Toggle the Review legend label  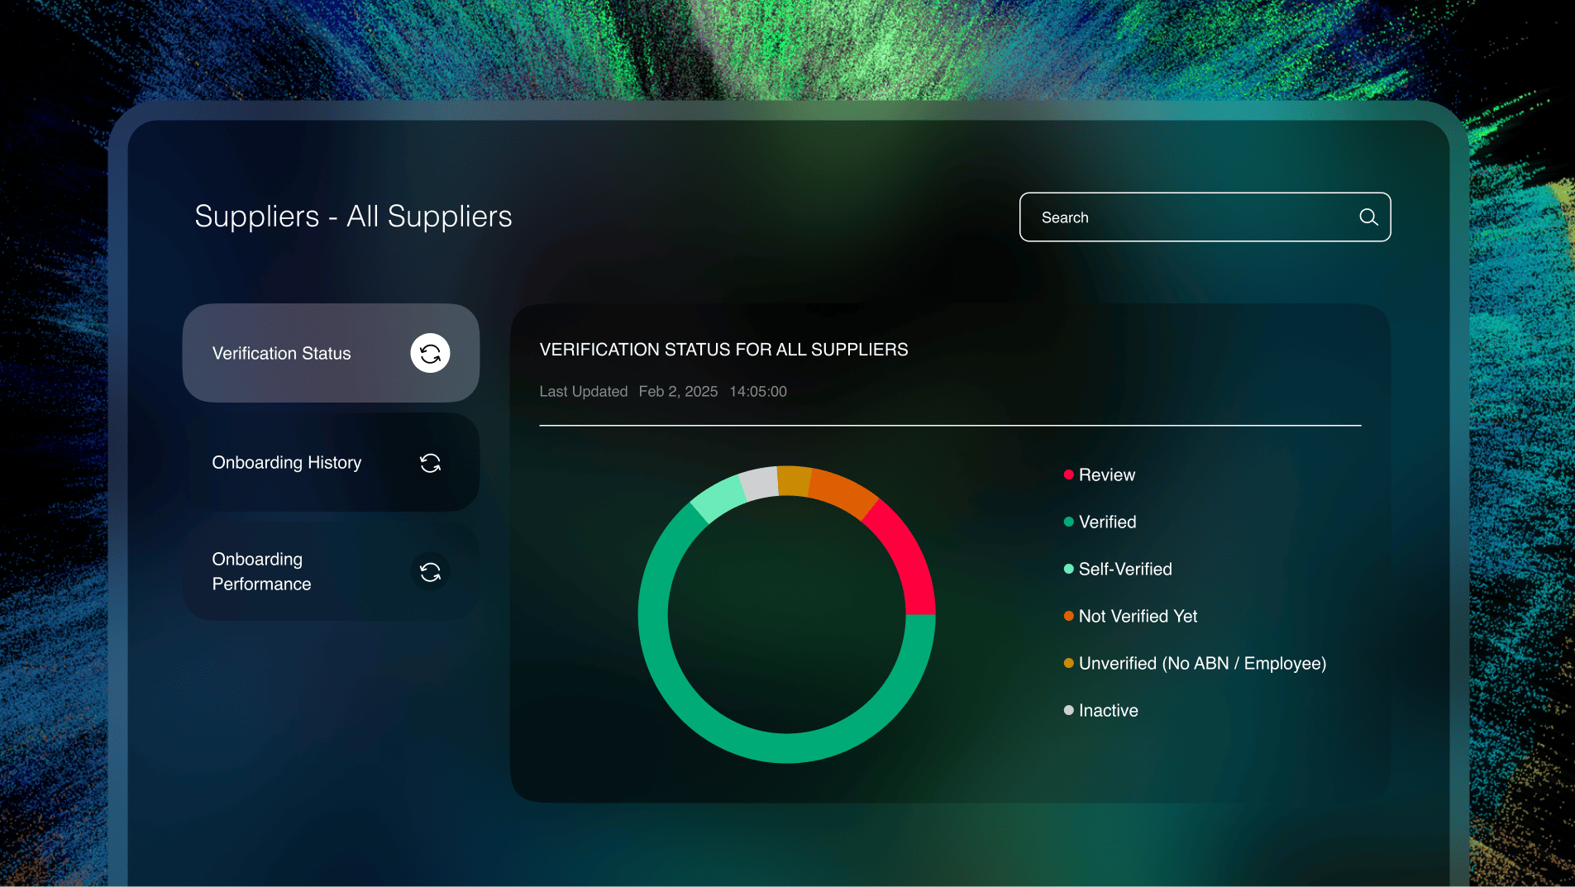coord(1107,475)
